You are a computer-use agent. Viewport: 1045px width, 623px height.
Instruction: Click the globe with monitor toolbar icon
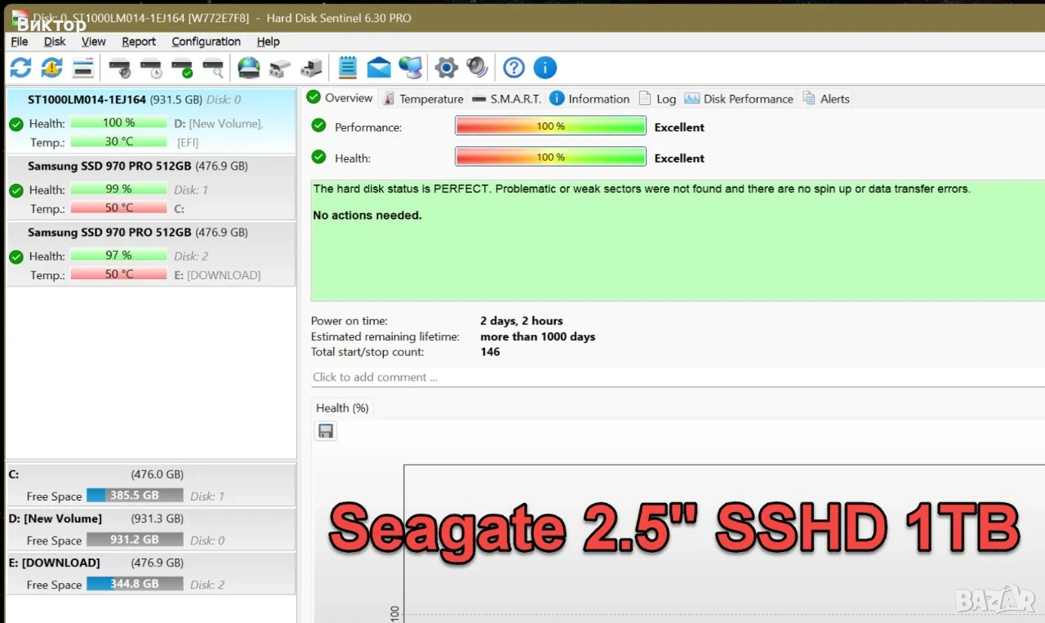[x=411, y=68]
